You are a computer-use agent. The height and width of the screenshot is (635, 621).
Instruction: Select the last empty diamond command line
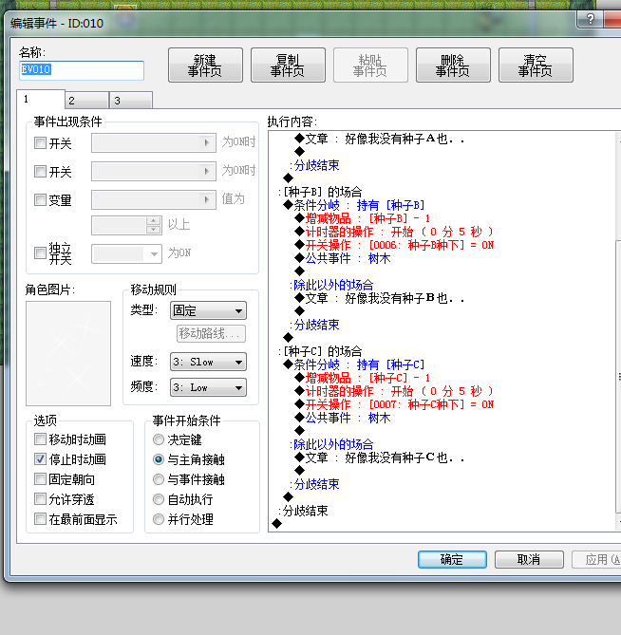[276, 524]
